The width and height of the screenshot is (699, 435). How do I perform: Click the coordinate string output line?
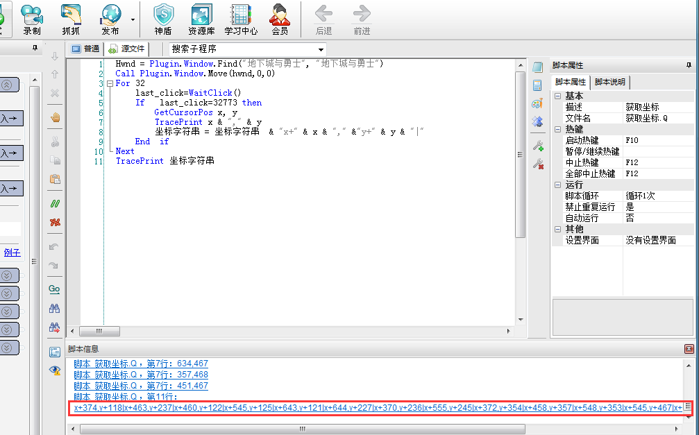pyautogui.click(x=378, y=407)
